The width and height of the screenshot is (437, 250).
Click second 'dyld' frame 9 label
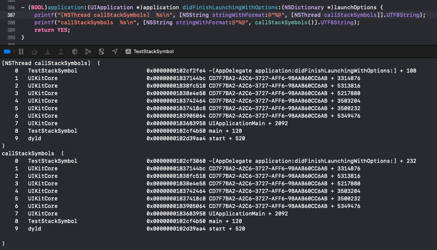click(35, 229)
